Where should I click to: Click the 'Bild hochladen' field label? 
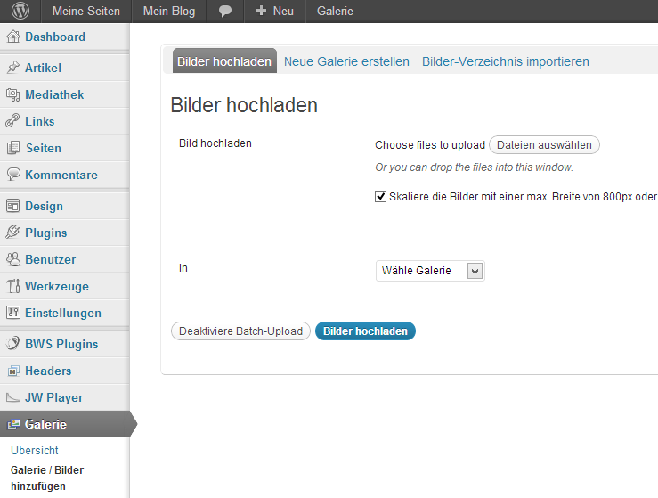pyautogui.click(x=215, y=143)
